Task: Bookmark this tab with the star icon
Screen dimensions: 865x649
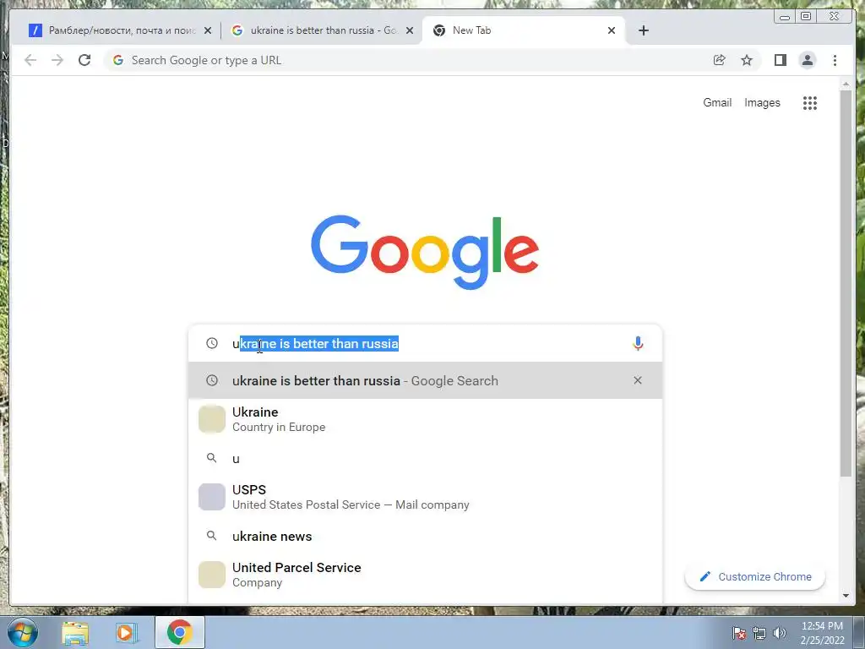Action: coord(747,60)
